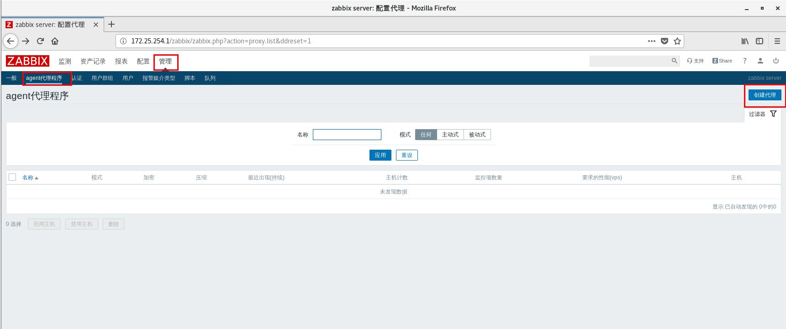The height and width of the screenshot is (329, 786).
Task: Click the Firefox forward arrow button
Action: coord(26,41)
